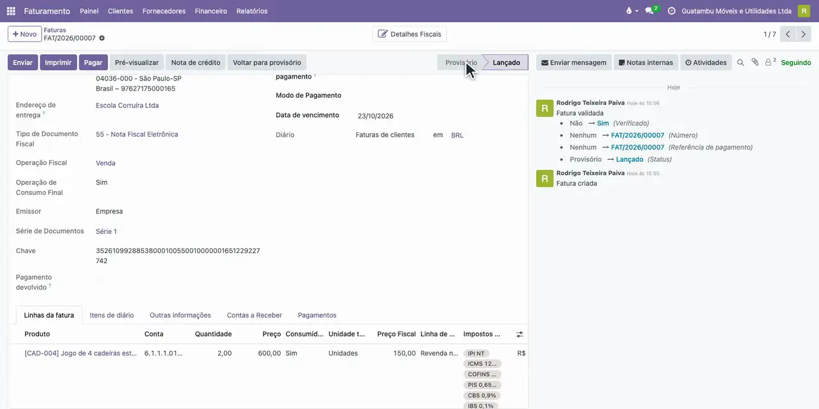Viewport: 819px width, 409px height.
Task: Click the Faturas breadcrumb link
Action: 55,30
